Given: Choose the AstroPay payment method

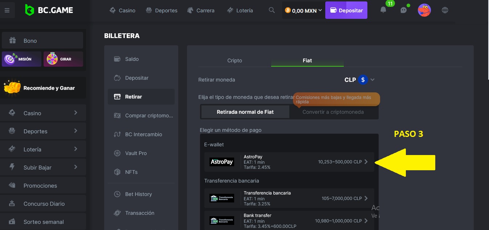Looking at the screenshot, I should (289, 162).
